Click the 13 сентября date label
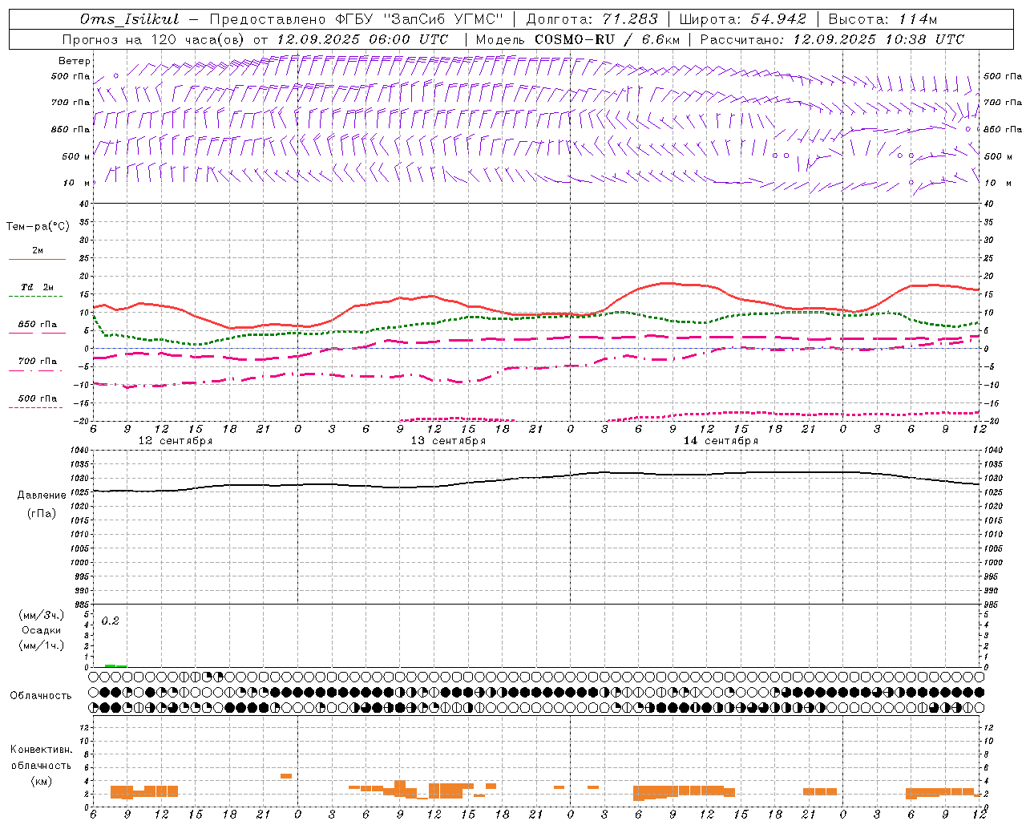The width and height of the screenshot is (1026, 821). click(x=448, y=441)
